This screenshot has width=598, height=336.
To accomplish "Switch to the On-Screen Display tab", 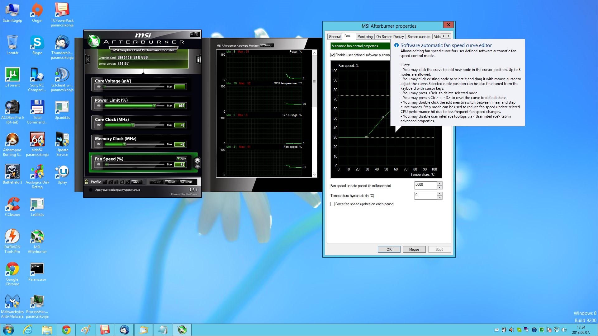I will pos(390,37).
